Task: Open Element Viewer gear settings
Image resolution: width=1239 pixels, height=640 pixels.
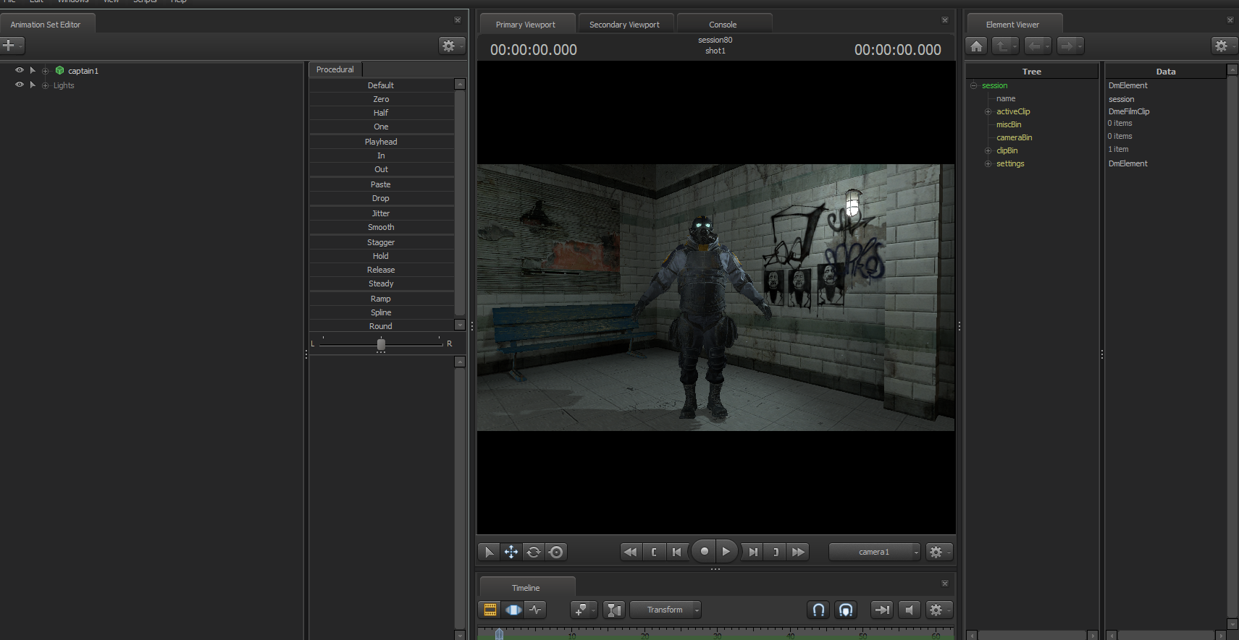Action: (1224, 46)
